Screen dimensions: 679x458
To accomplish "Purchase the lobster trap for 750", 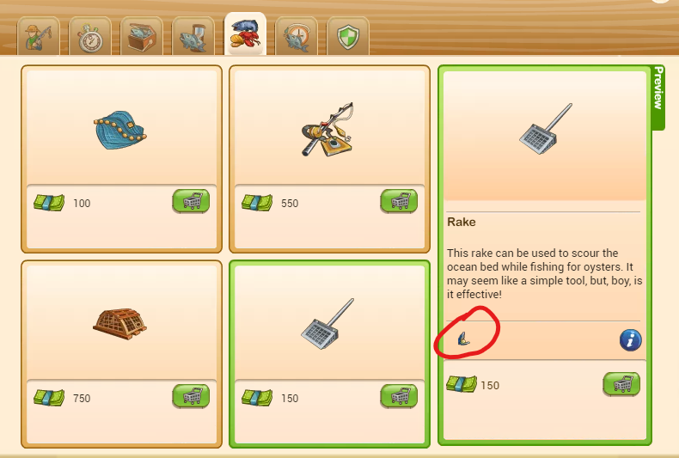I will coord(191,396).
